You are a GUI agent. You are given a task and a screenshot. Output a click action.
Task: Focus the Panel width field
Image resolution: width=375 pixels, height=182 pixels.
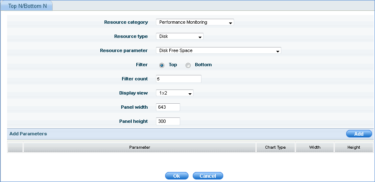coord(168,107)
